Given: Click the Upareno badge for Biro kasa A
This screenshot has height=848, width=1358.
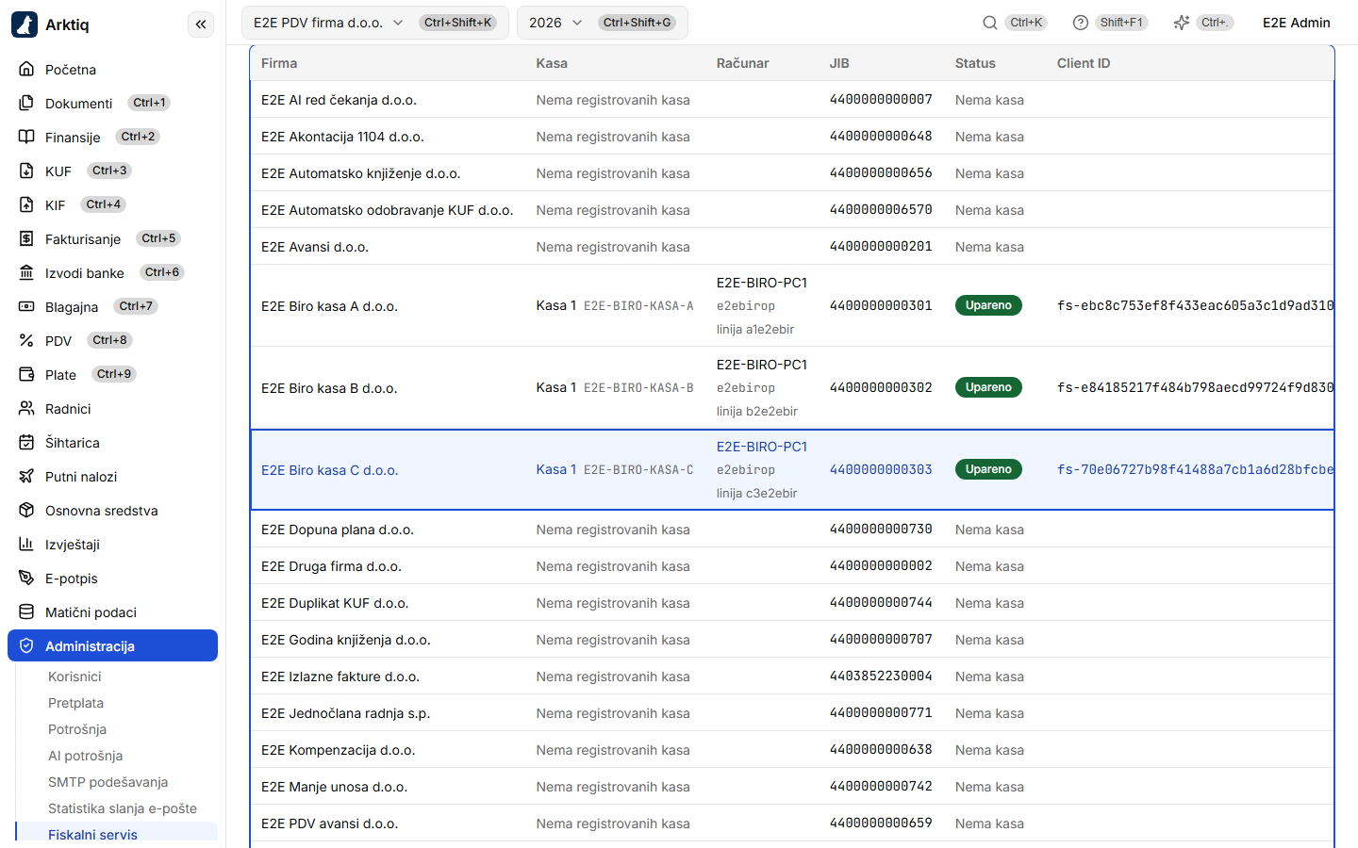Looking at the screenshot, I should (988, 305).
